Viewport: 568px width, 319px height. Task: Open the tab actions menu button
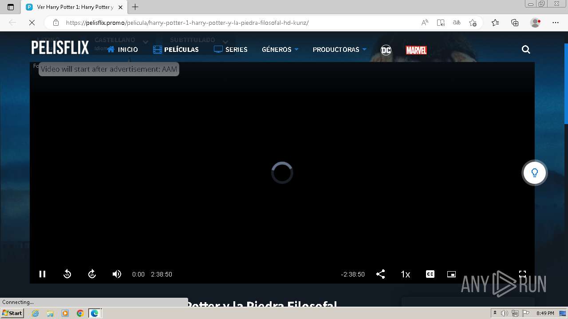11,7
